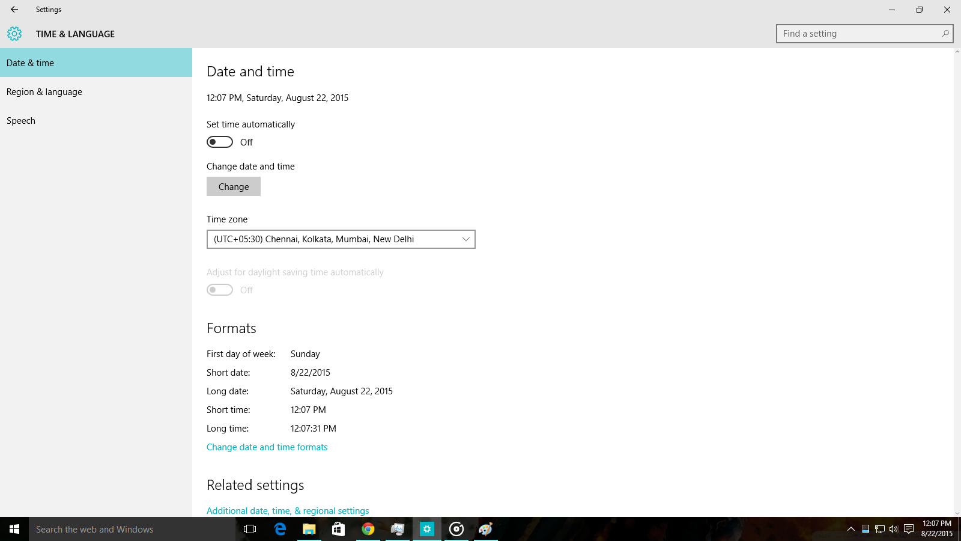Viewport: 961px width, 541px height.
Task: Open the Region & language section
Action: [96, 91]
